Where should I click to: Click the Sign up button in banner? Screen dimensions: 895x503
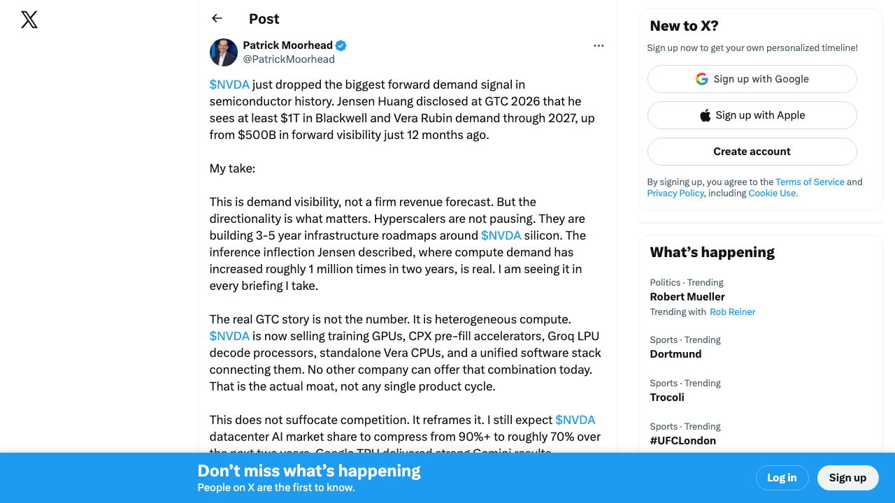[847, 478]
